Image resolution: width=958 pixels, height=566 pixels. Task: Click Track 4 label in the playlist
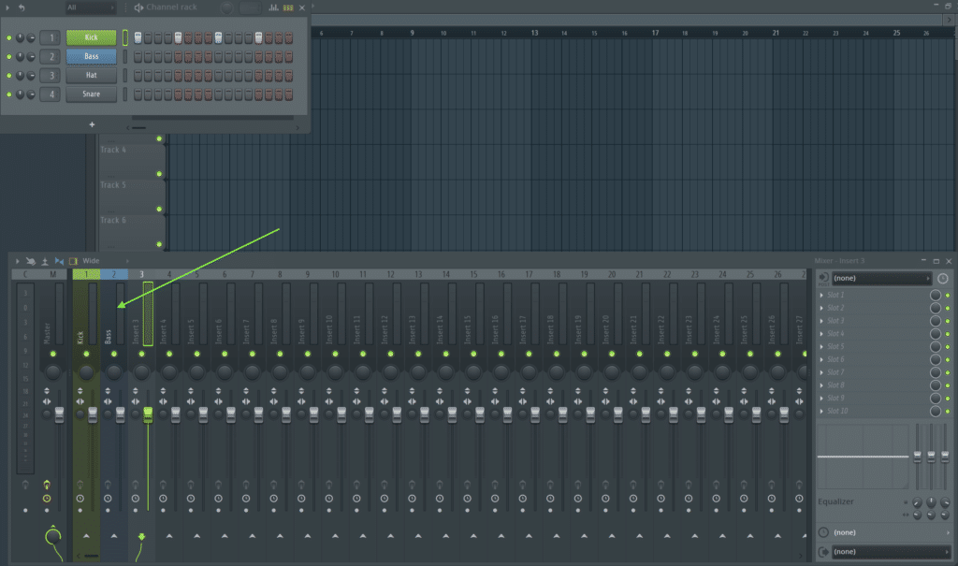click(113, 150)
